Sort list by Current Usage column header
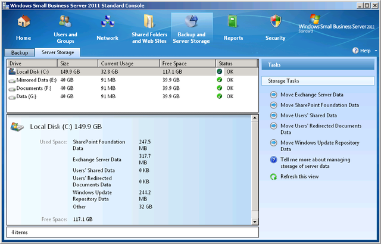This screenshot has height=244, width=381. 129,63
